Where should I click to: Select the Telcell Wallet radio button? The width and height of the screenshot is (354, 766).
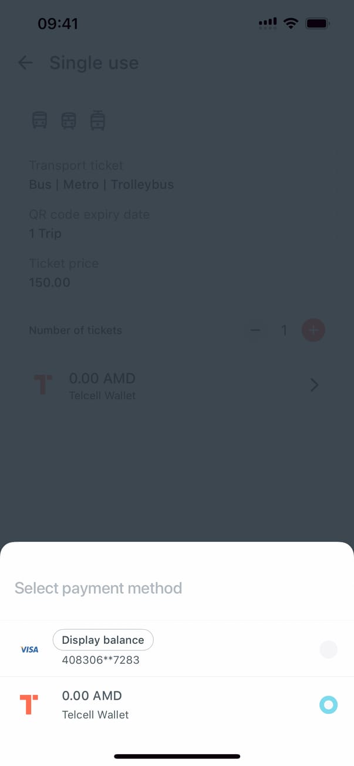pos(328,704)
